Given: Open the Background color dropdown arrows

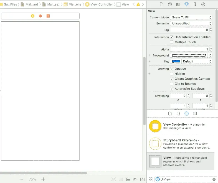Looking at the screenshot, I should [x=210, y=55].
